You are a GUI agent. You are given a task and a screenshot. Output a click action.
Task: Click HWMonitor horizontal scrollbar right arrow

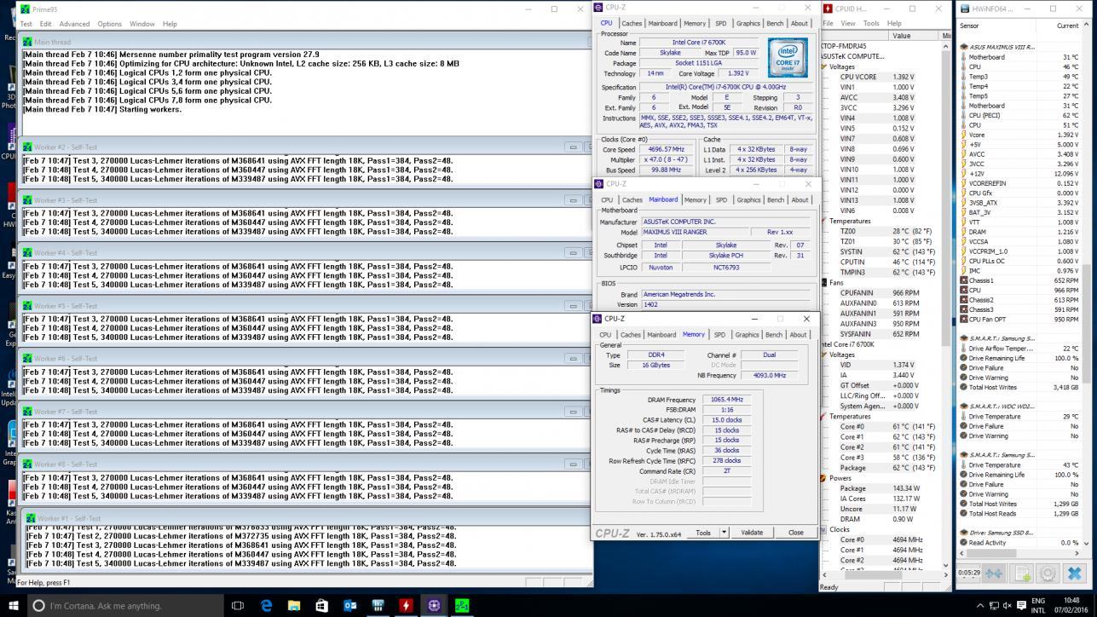pyautogui.click(x=946, y=575)
